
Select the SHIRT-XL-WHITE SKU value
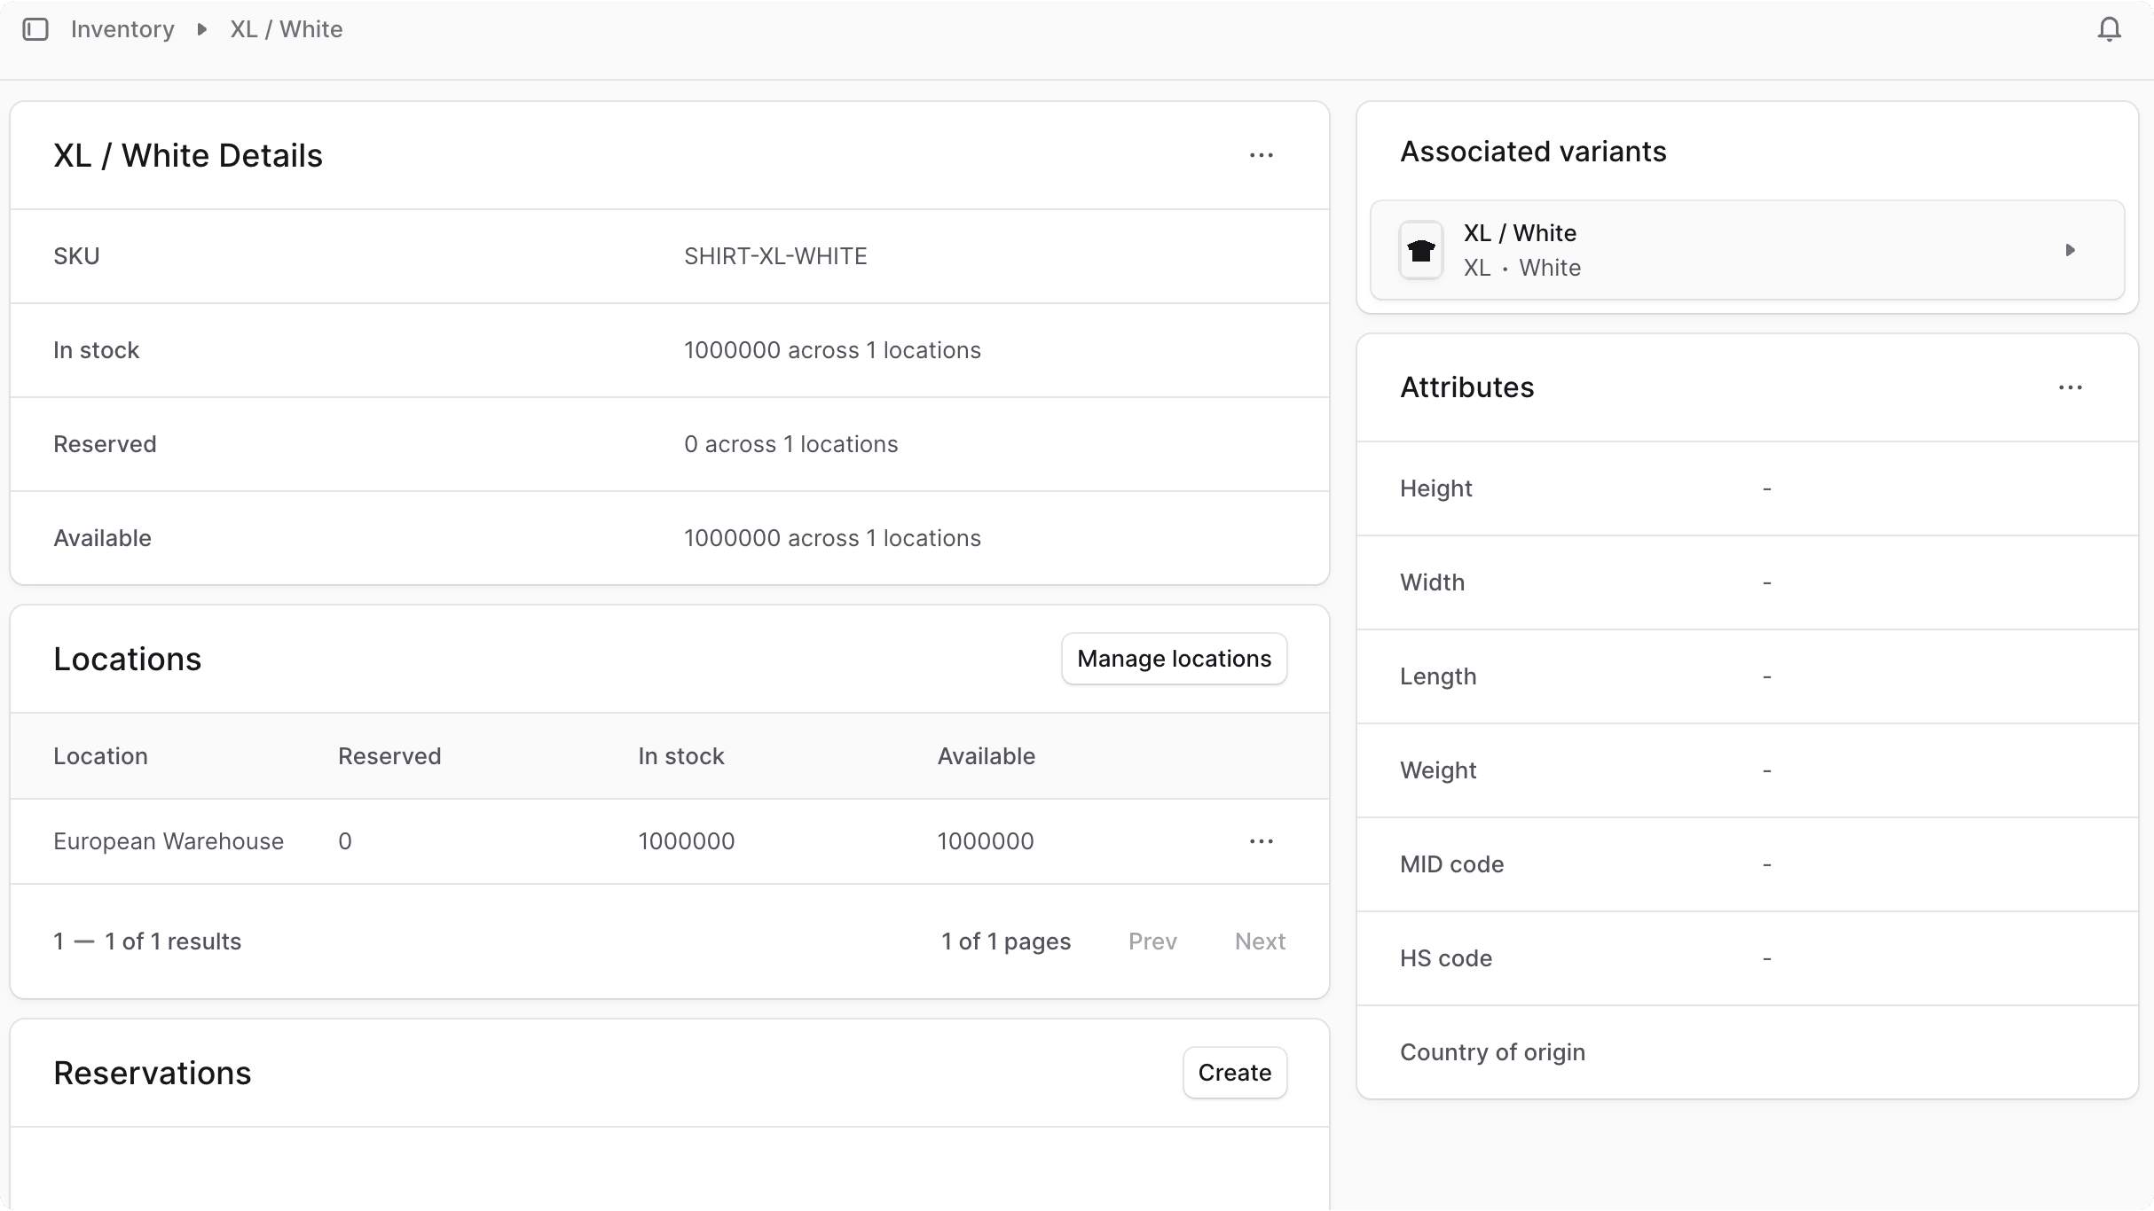(x=775, y=255)
